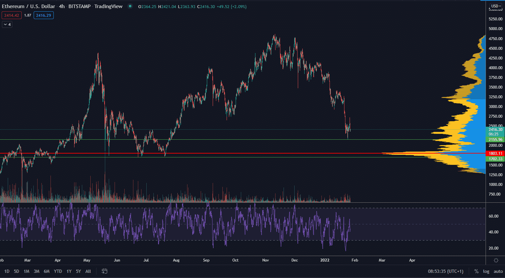Select the red horizontal line at 1803.11
505x278 pixels.
coord(227,153)
